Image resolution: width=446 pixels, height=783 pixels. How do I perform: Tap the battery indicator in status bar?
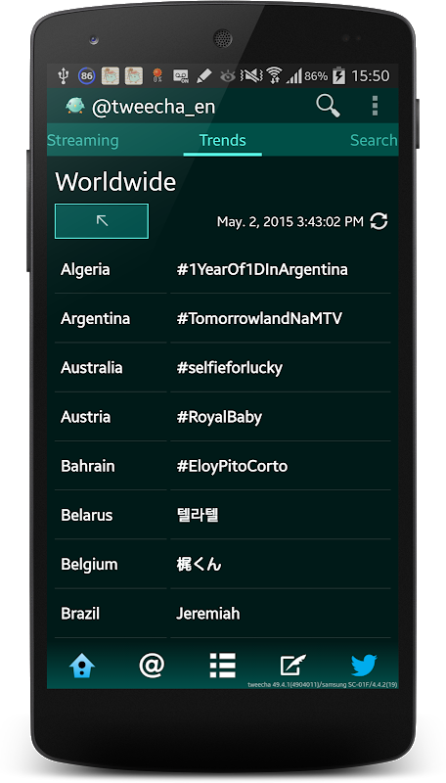[338, 76]
